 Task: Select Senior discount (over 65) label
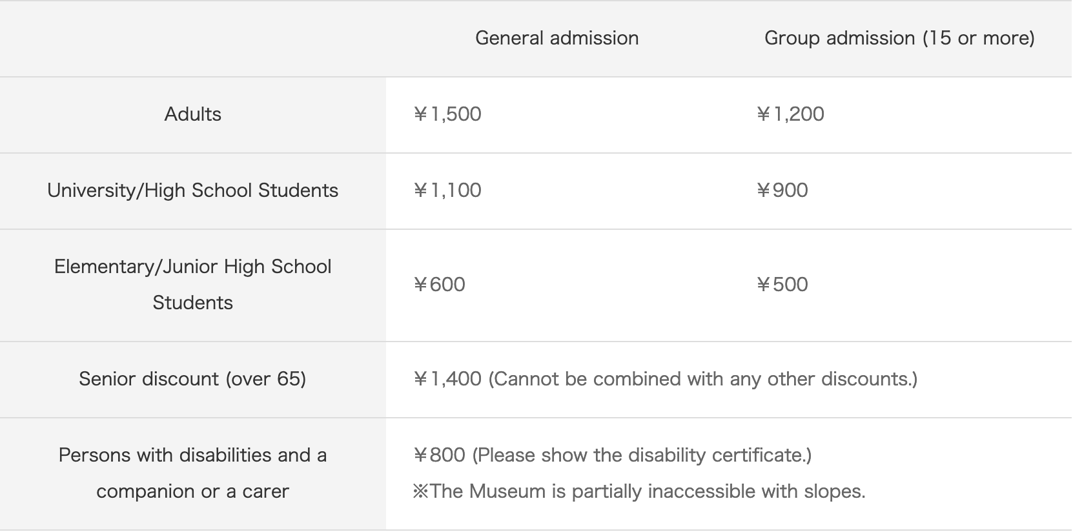click(x=192, y=379)
